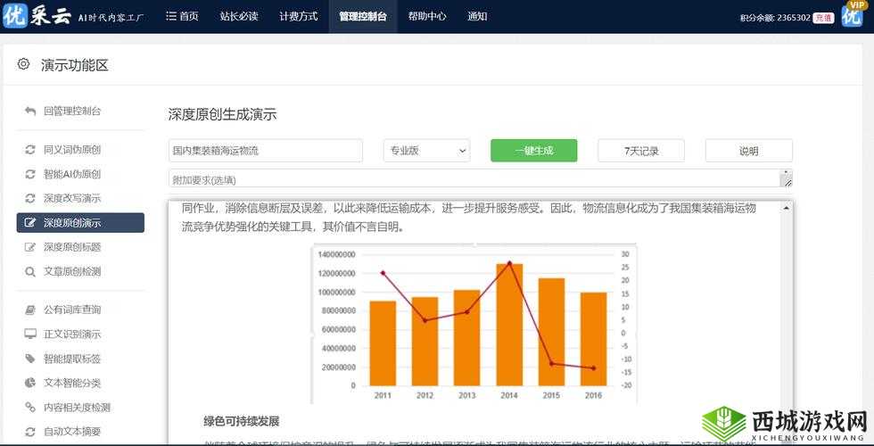Click the 附加要求(选填) text area
The image size is (874, 446).
(481, 178)
